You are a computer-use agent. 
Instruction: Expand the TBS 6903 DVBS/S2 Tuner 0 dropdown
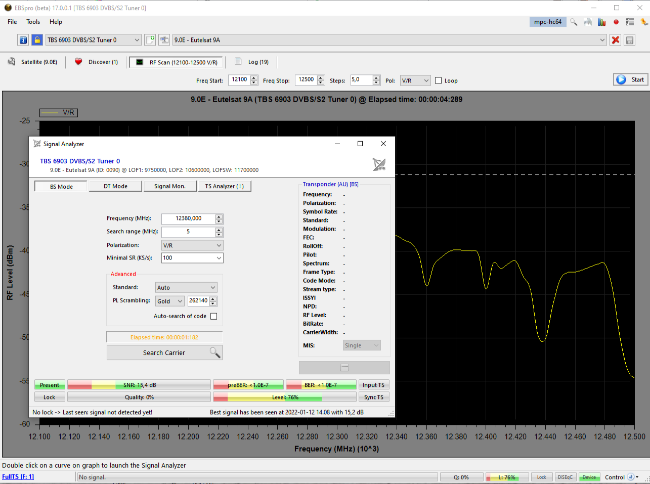(x=137, y=40)
